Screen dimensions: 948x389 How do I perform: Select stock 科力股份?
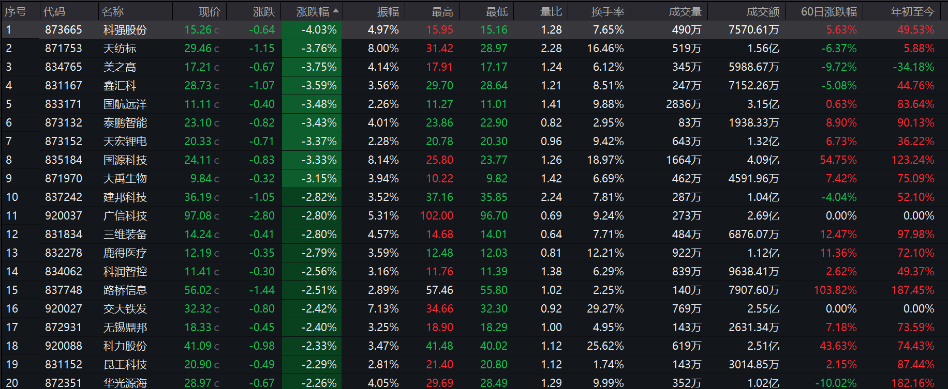[125, 346]
